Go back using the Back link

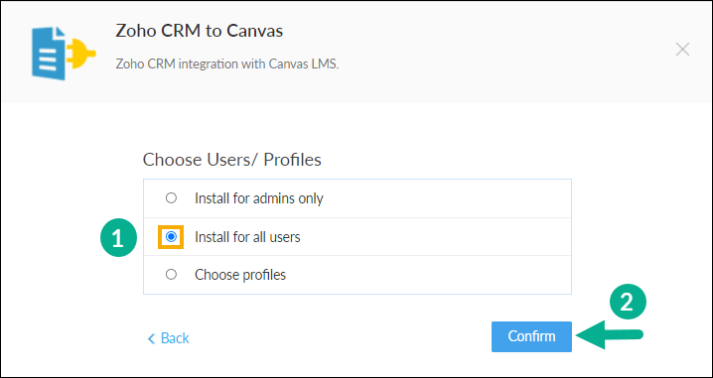168,338
